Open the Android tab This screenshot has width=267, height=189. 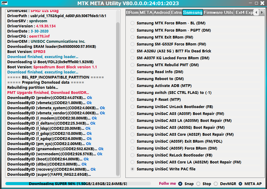click(x=161, y=12)
